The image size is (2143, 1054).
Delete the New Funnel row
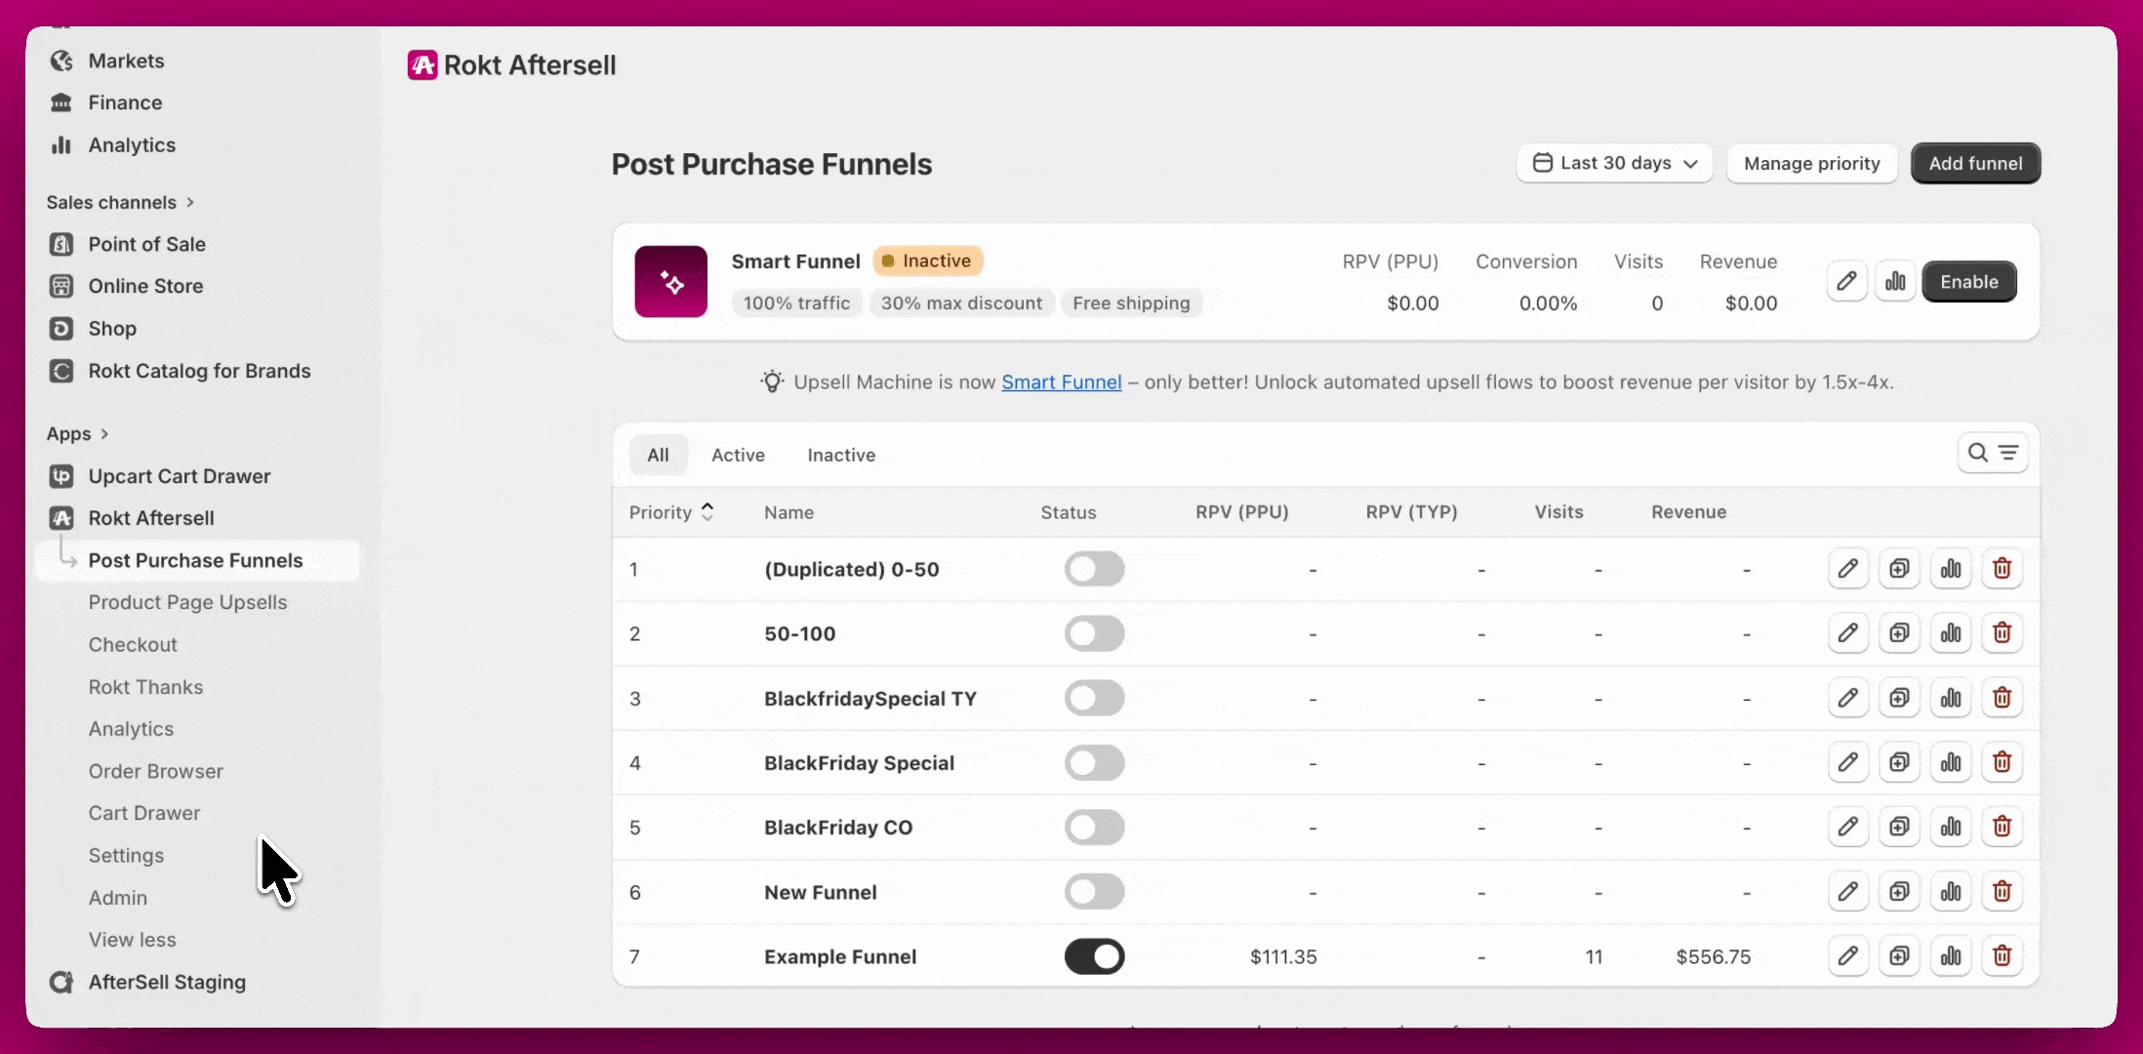pyautogui.click(x=2001, y=891)
